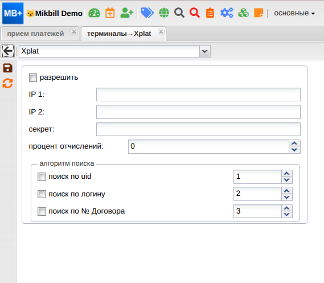Click the red magnifier search icon

coord(195,13)
